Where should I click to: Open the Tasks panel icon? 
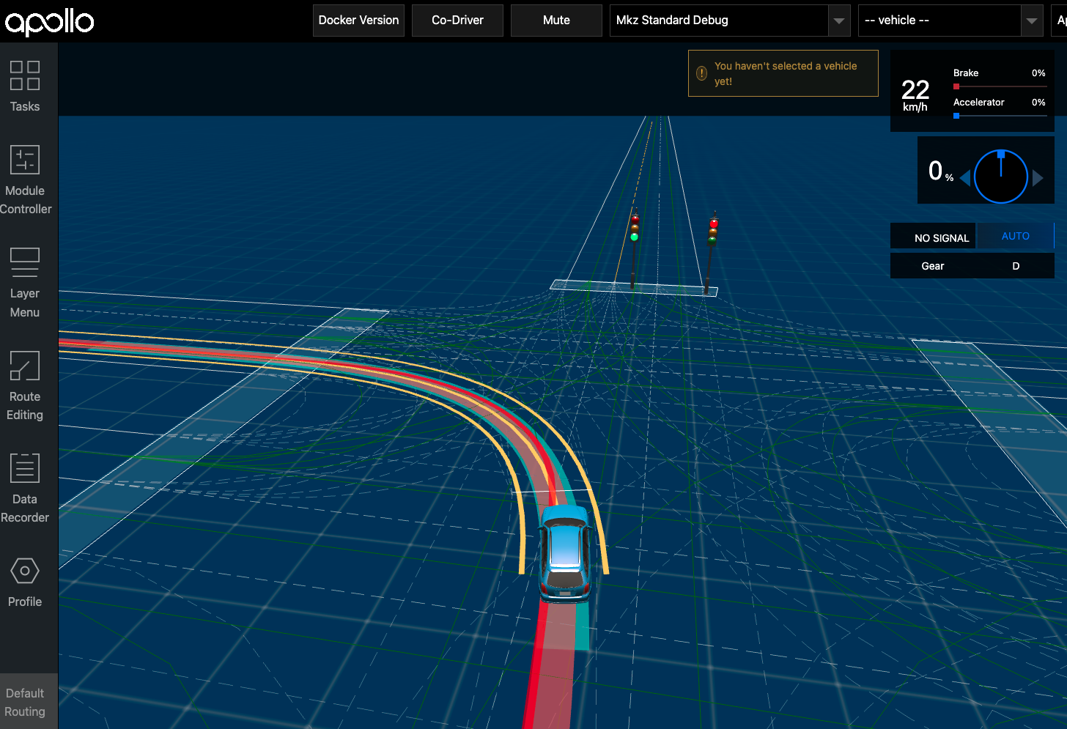(x=25, y=75)
